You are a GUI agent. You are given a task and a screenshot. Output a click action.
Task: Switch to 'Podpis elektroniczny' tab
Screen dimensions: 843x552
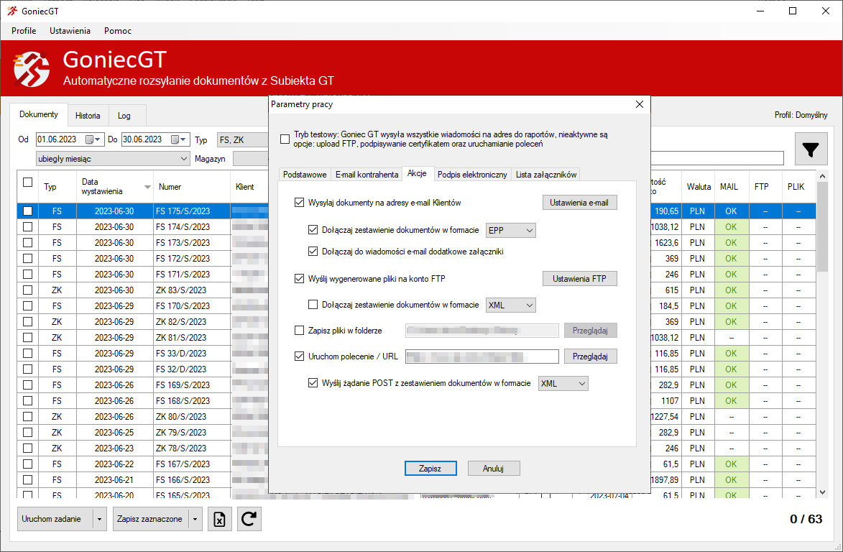click(x=472, y=175)
